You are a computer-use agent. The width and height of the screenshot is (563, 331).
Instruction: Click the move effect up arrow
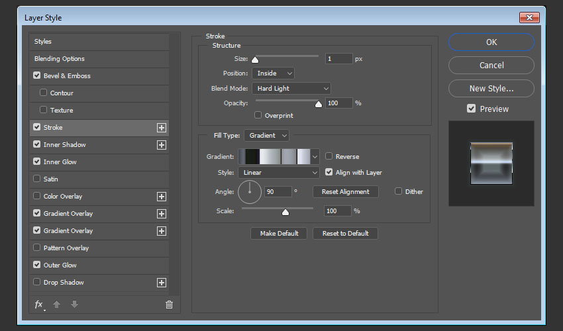(x=57, y=305)
